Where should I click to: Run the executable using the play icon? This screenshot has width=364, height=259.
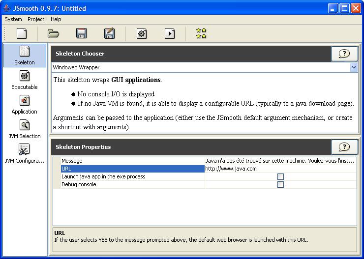169,33
